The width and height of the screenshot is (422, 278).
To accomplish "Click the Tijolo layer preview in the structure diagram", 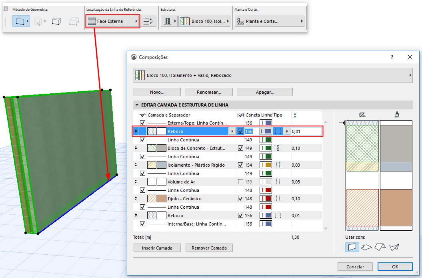I will (x=362, y=207).
